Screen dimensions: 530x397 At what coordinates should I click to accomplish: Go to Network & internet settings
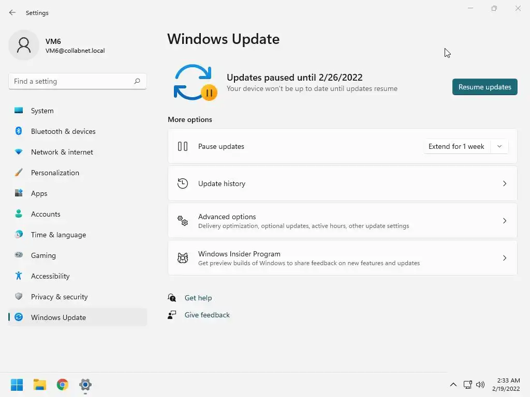point(78,152)
